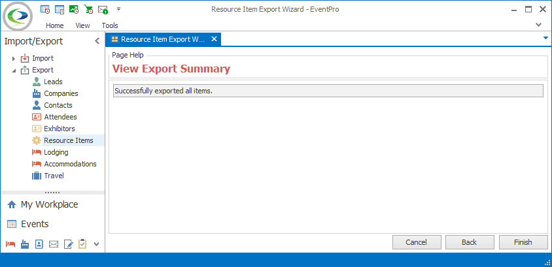Click the Attendees badge icon
552x267 pixels.
(37, 117)
